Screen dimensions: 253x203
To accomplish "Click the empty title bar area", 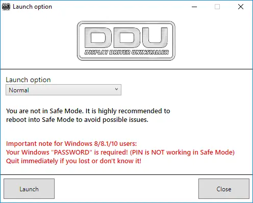I will pos(119,7).
